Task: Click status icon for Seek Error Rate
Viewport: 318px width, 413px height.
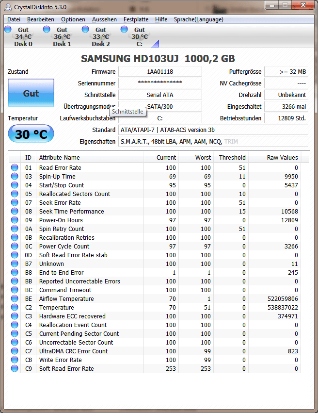Action: [x=15, y=202]
